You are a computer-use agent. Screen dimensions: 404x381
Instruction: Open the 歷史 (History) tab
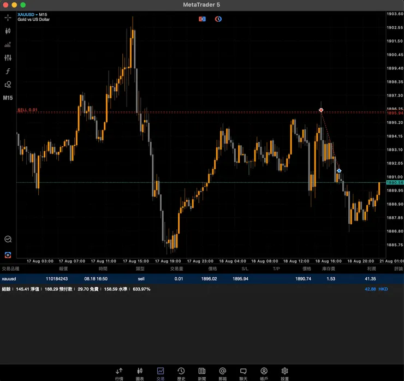click(x=181, y=373)
